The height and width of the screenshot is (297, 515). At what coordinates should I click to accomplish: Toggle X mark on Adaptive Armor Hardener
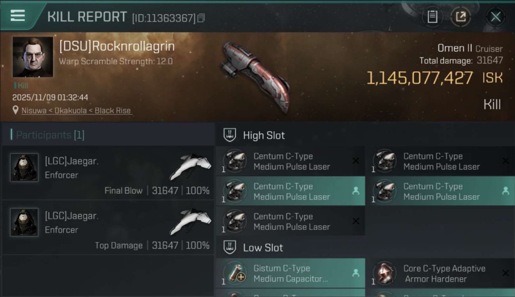click(x=505, y=273)
